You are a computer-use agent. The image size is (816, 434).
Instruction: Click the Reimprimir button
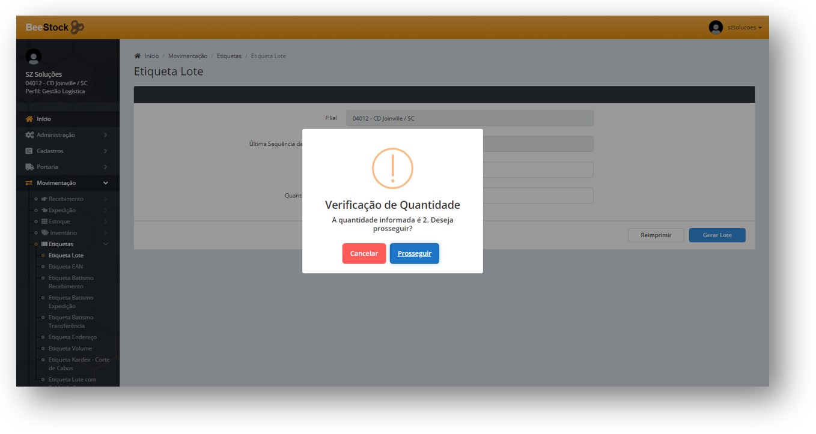point(656,235)
